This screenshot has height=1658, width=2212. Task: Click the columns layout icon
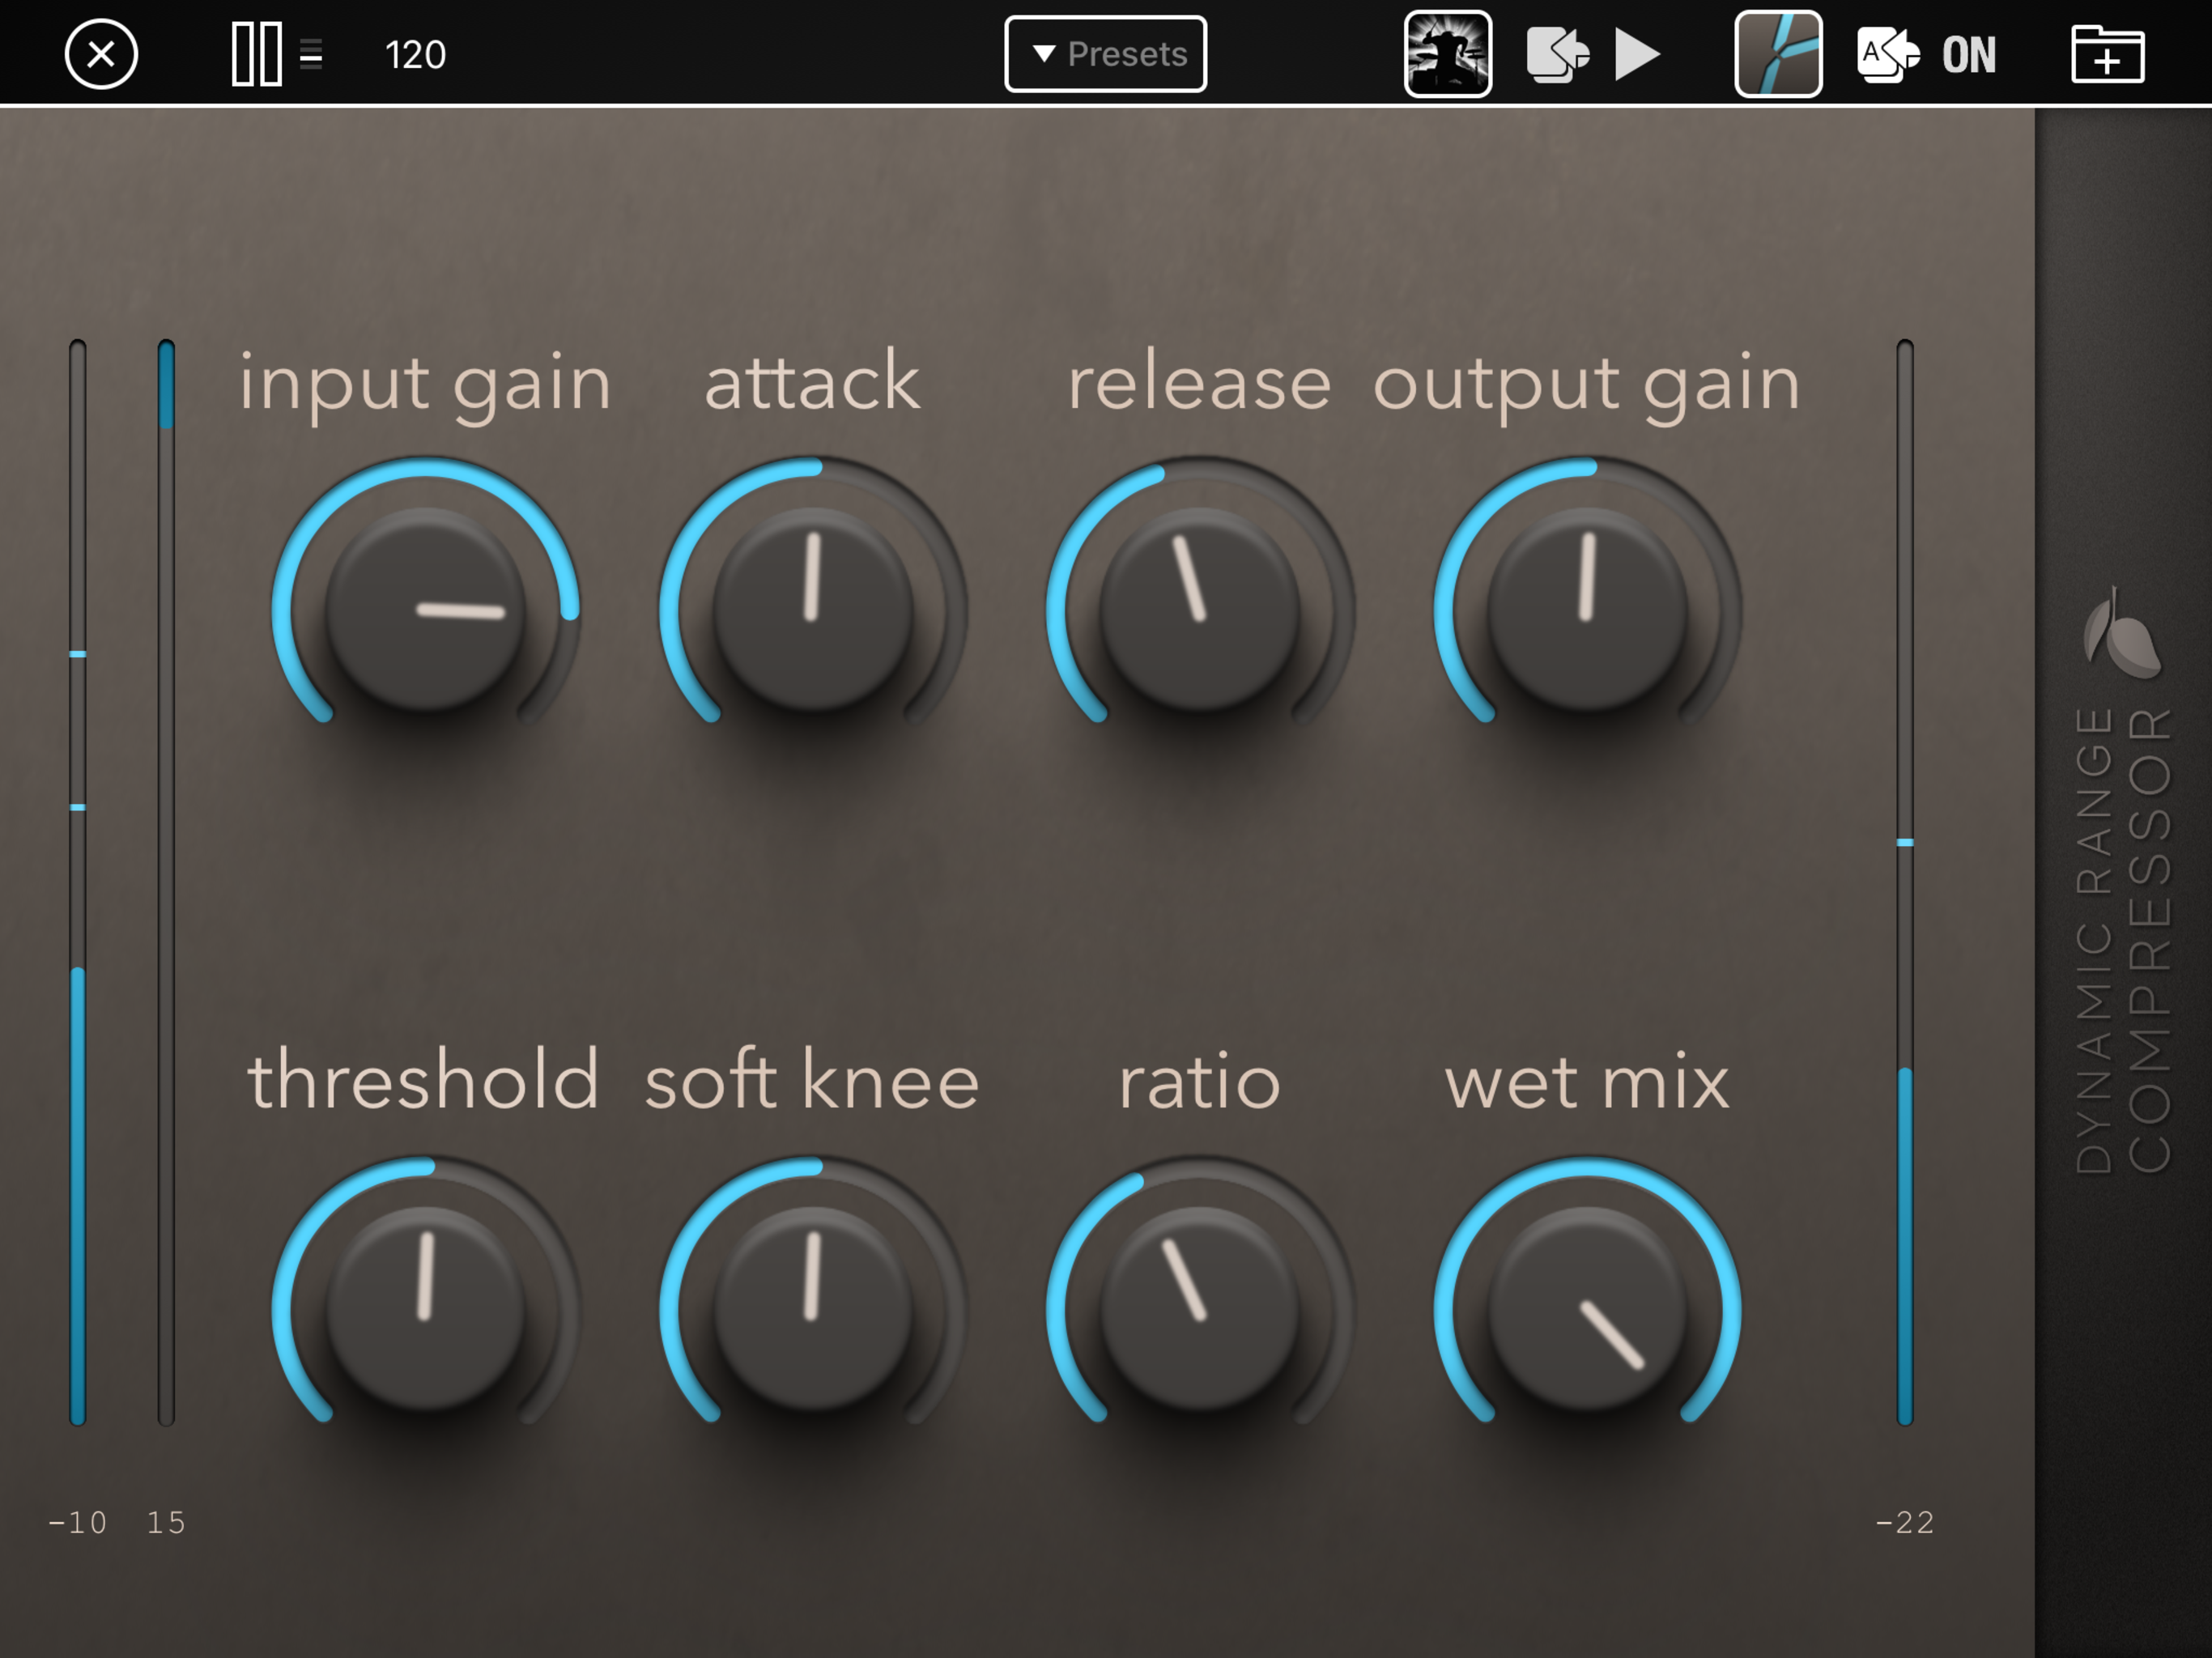(256, 54)
